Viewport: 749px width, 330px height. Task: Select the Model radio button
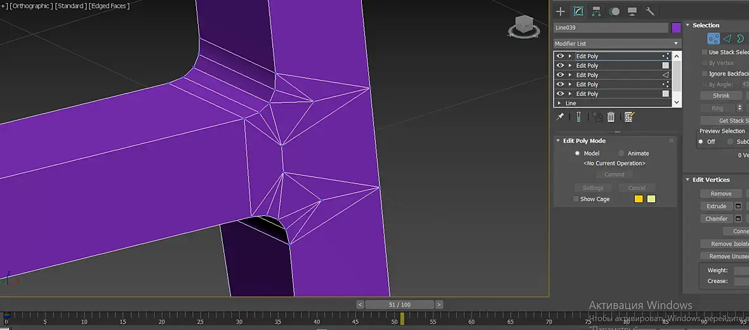(577, 154)
